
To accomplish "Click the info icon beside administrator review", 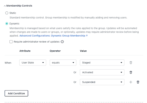I will coord(62,42).
